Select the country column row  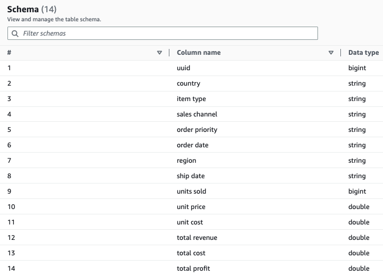click(x=192, y=84)
